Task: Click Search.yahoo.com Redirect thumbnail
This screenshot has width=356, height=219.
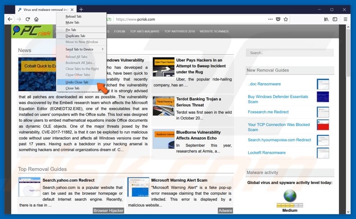Action: click(29, 187)
